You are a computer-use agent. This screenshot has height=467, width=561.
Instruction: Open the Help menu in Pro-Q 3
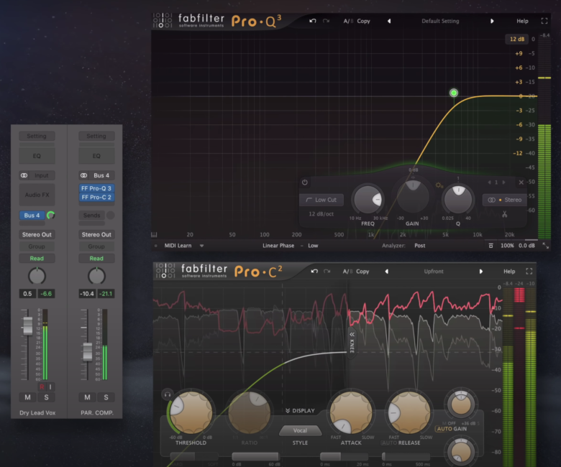(x=522, y=21)
